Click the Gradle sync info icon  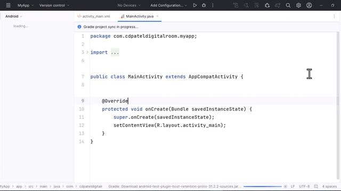click(79, 27)
